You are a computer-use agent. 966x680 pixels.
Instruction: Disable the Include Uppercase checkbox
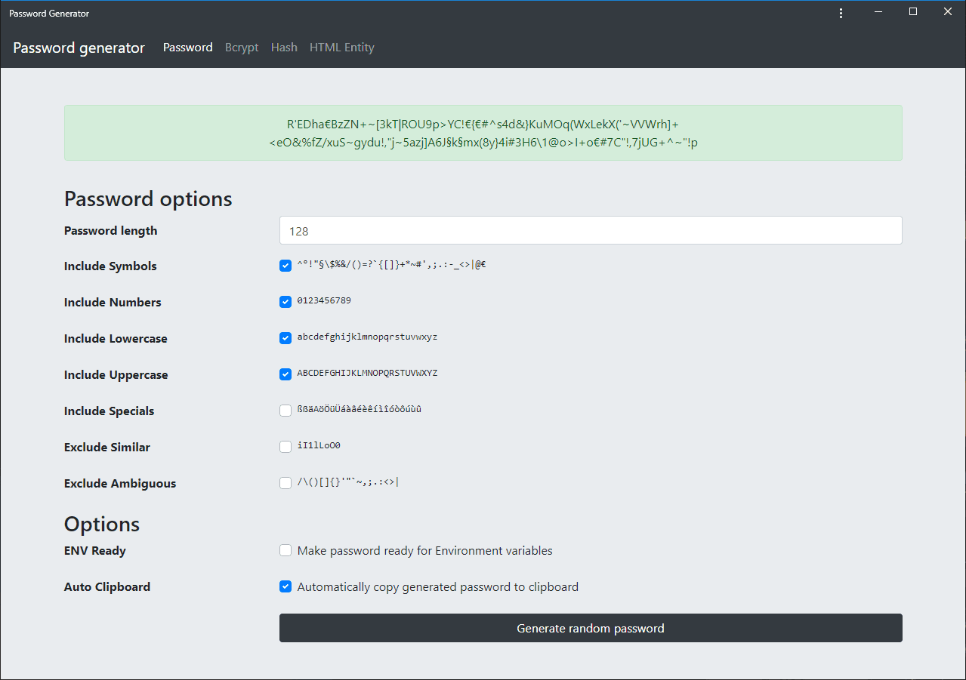[285, 374]
